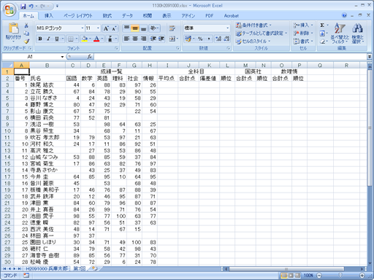Toggle bold formatting
The width and height of the screenshot is (374, 280).
point(40,39)
